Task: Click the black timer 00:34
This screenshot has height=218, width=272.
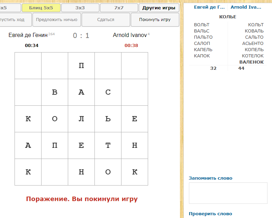Action: 32,46
